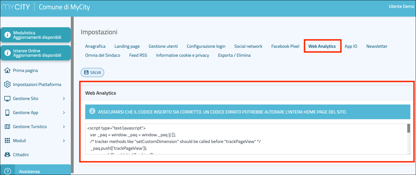Expand the Gestione Sito submenu arrow
The image size is (416, 175).
[x=64, y=99]
